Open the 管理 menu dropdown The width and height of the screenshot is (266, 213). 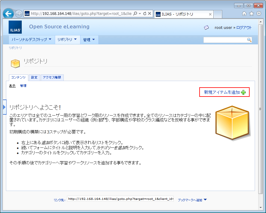coord(89,40)
